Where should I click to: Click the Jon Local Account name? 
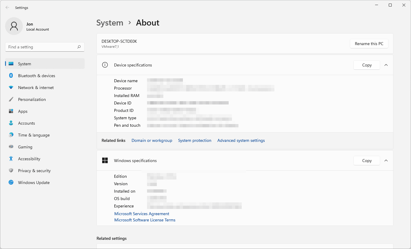pyautogui.click(x=38, y=27)
